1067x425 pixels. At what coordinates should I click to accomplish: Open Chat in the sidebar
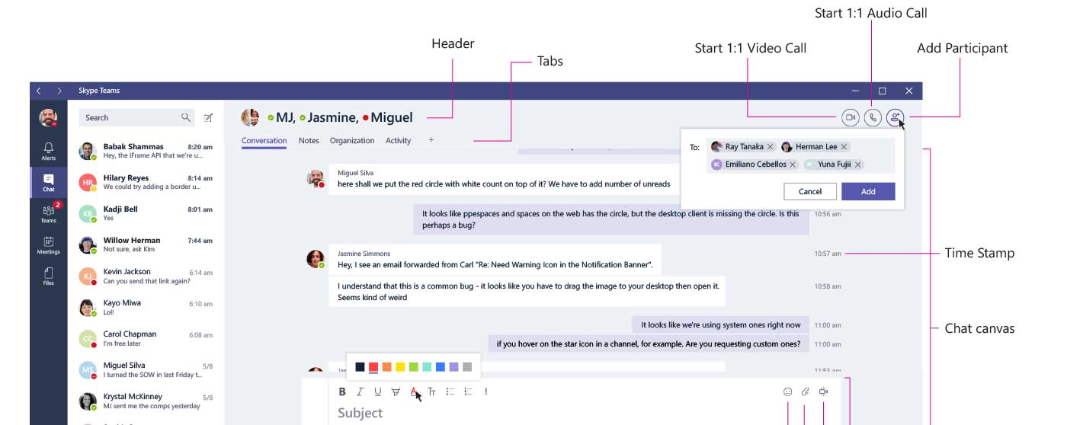(49, 182)
